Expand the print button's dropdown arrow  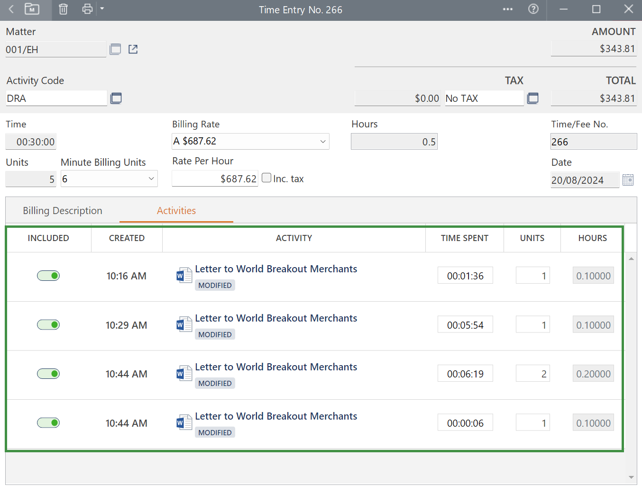coord(101,9)
